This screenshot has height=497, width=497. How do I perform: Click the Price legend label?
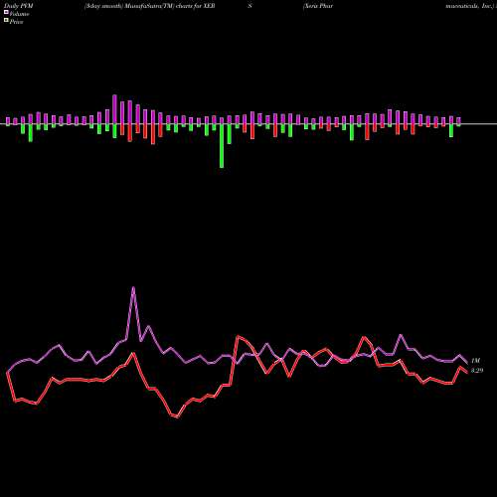(x=16, y=22)
